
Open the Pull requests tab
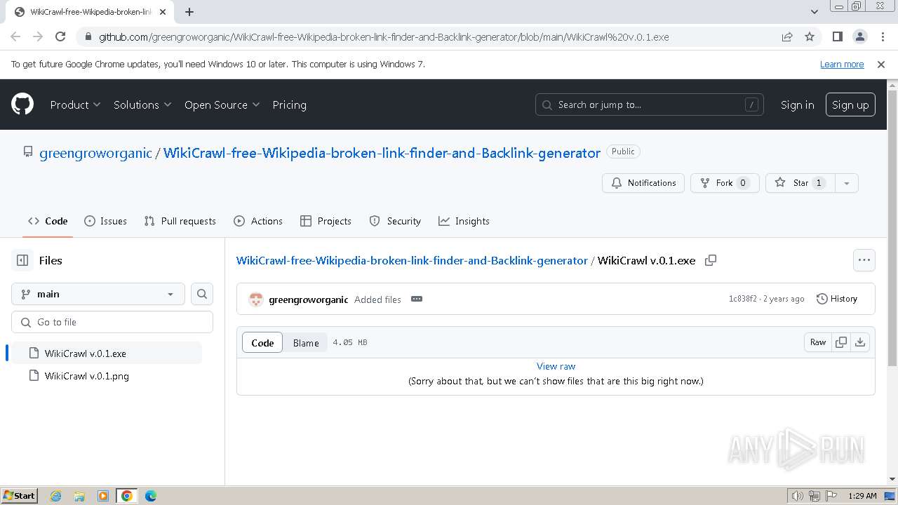180,221
